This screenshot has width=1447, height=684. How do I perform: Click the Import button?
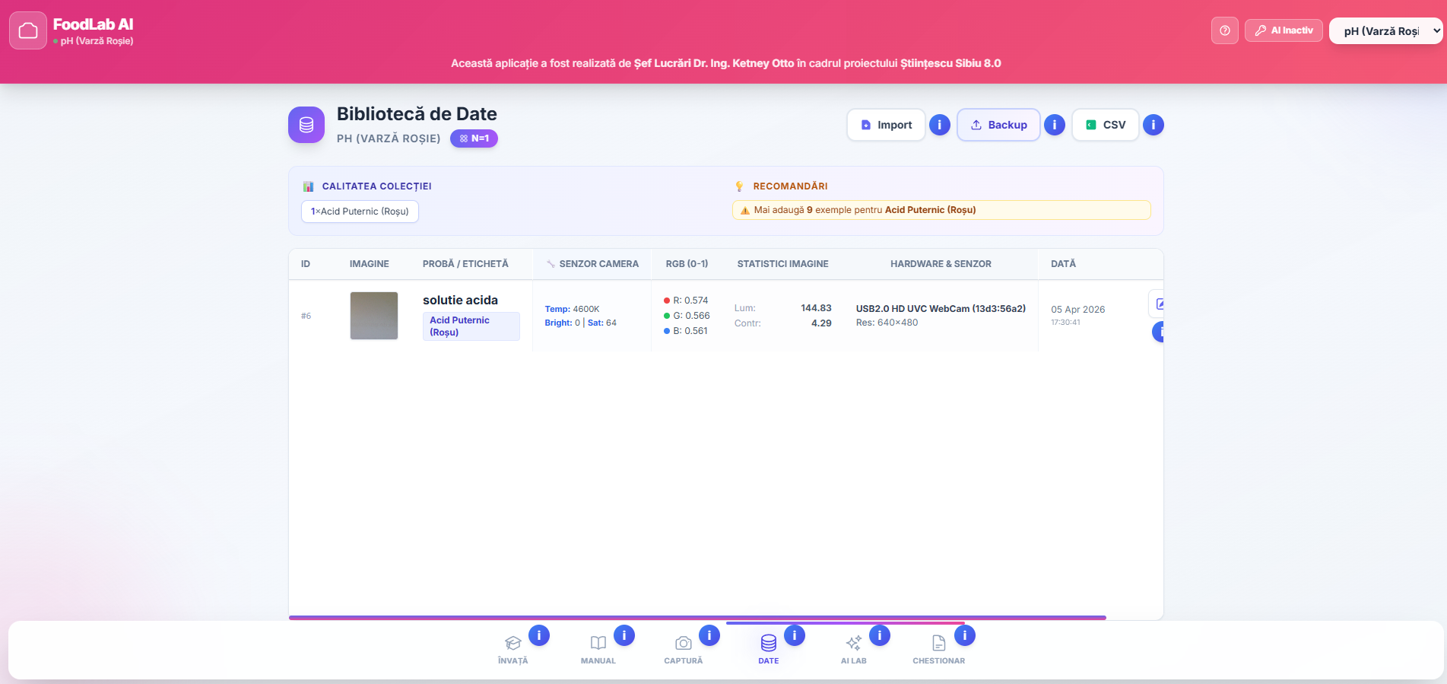pos(886,125)
